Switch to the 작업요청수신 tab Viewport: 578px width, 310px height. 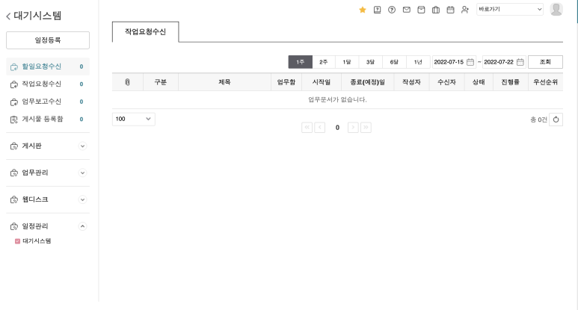[145, 33]
